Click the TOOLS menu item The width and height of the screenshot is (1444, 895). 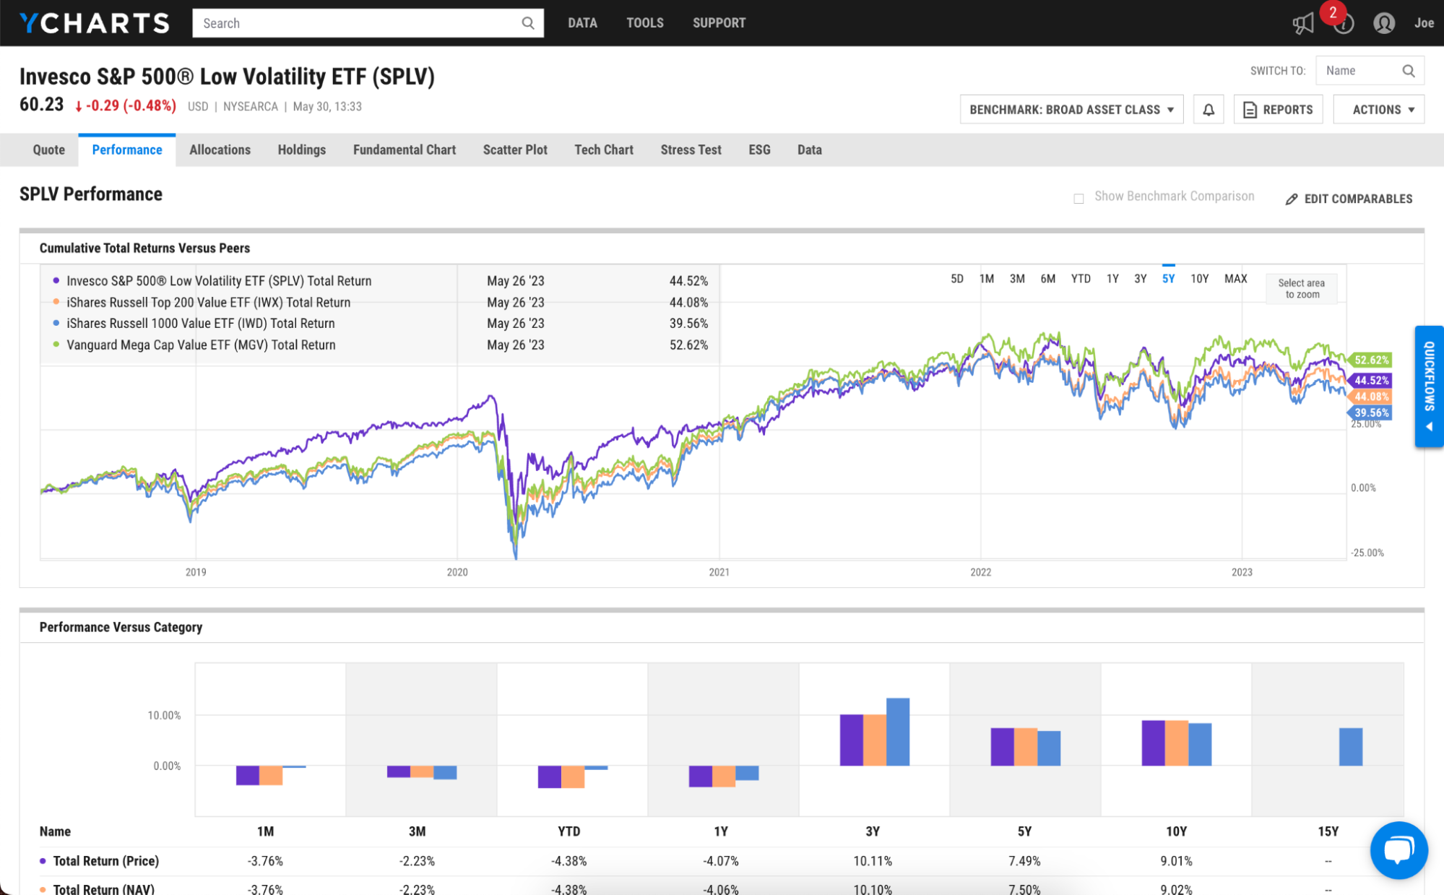point(644,22)
